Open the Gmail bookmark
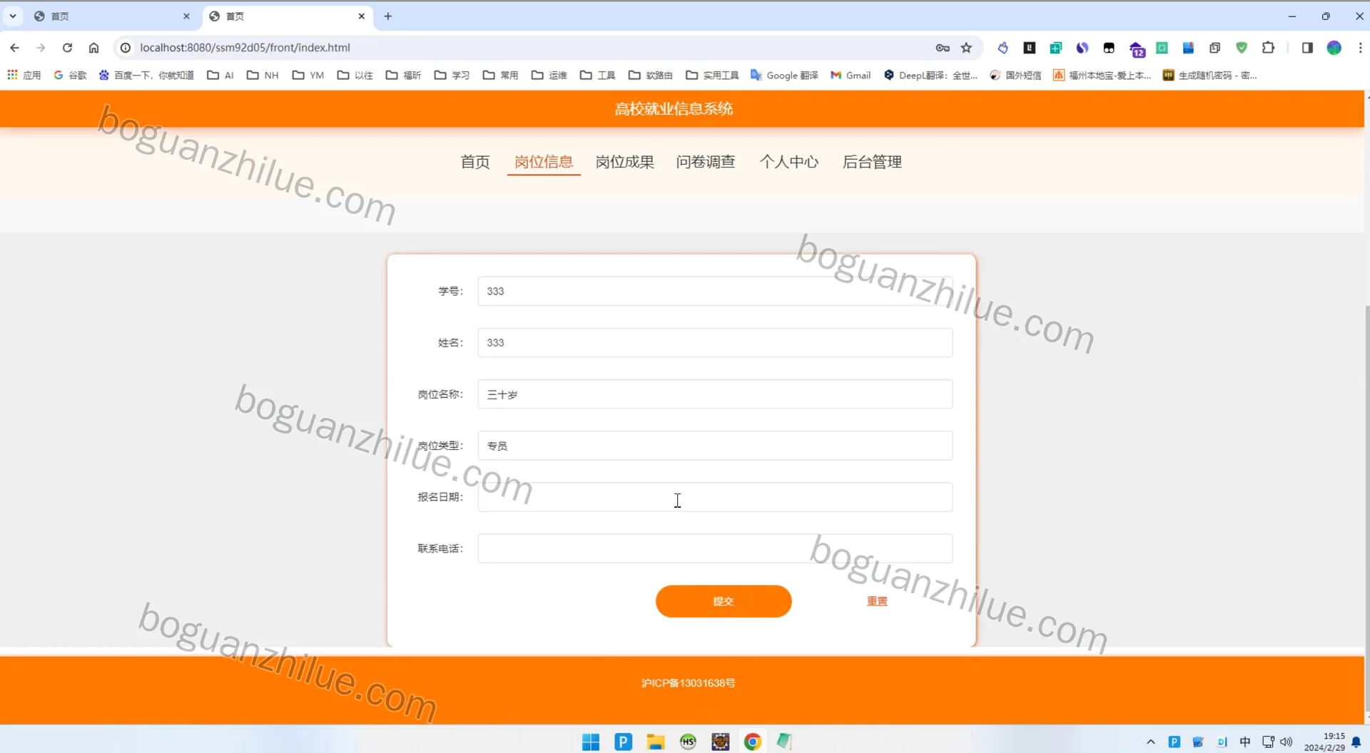1370x753 pixels. (x=851, y=75)
